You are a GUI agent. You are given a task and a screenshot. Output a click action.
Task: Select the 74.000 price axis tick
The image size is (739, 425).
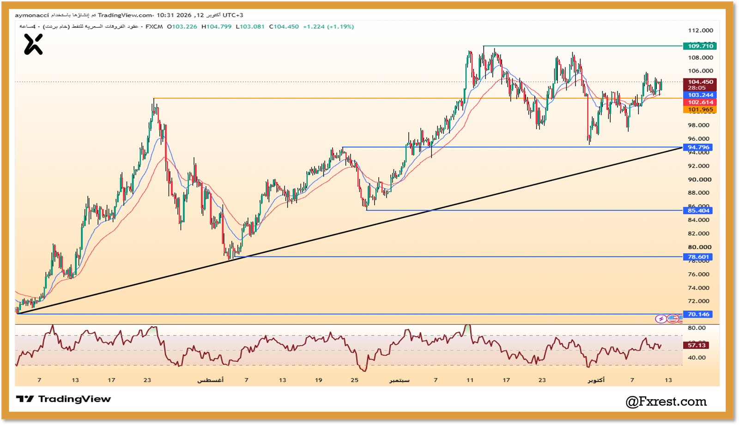pos(698,287)
